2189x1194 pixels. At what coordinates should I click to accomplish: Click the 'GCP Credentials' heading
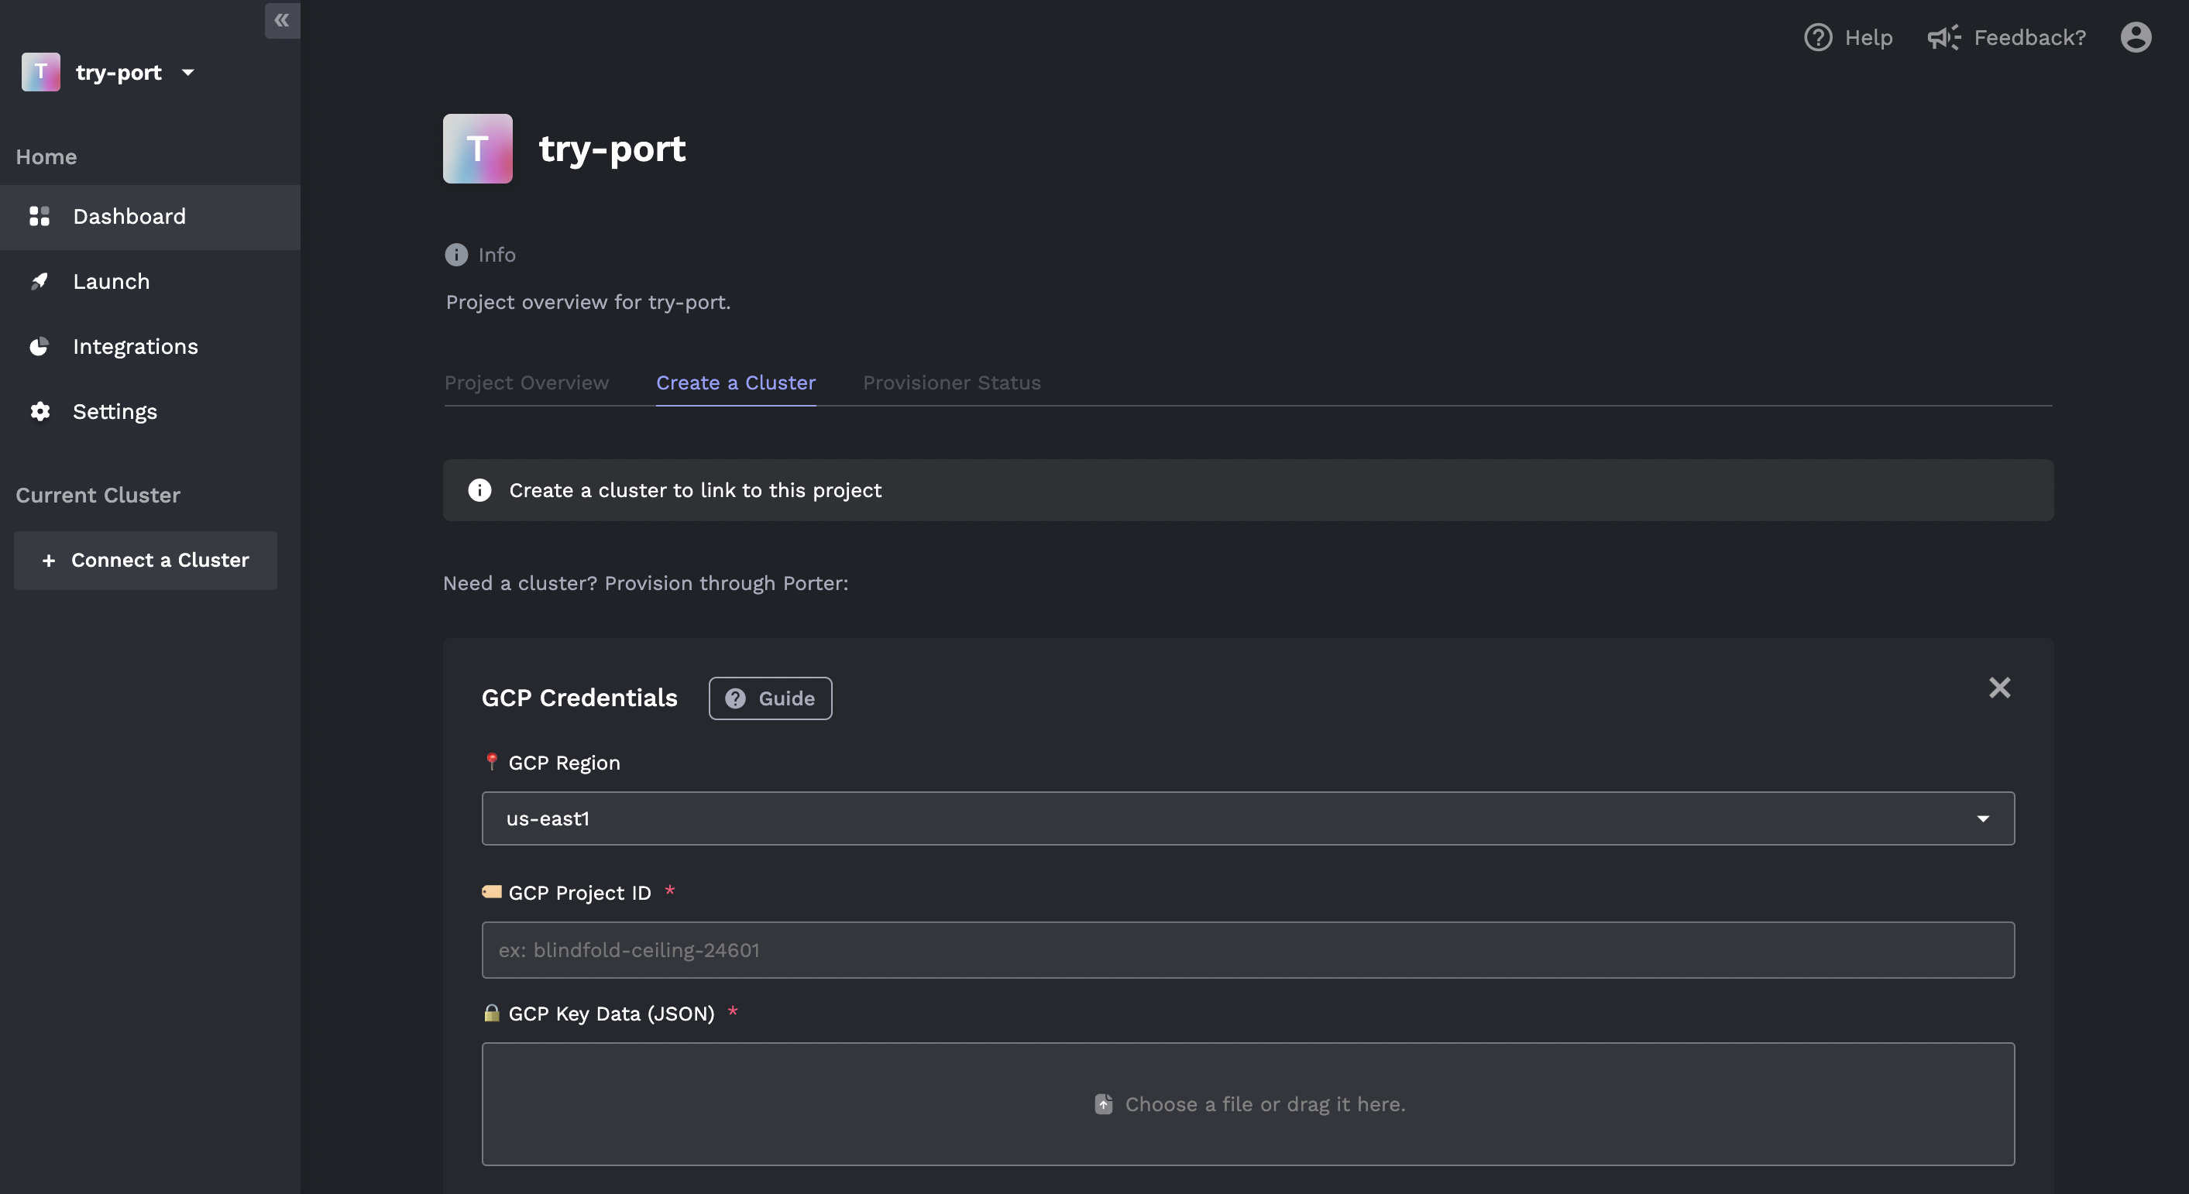(579, 698)
